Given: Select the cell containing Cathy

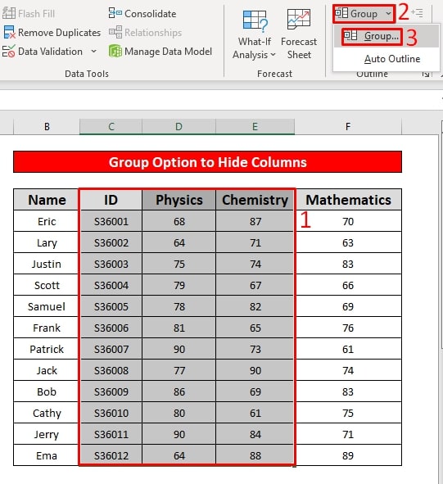Looking at the screenshot, I should (47, 413).
